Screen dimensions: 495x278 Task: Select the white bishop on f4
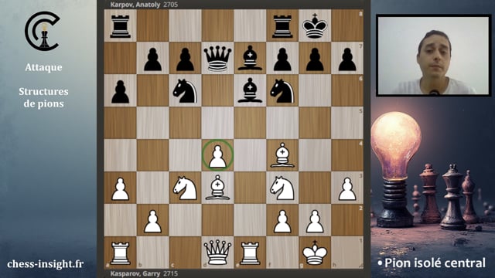(282, 155)
